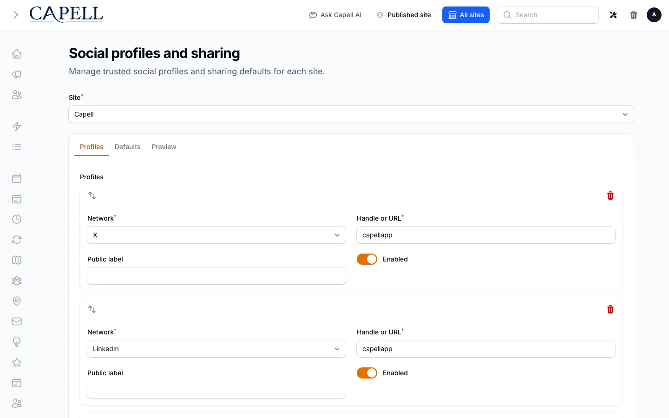This screenshot has width=669, height=418.
Task: Switch to the Preview tab
Action: point(164,147)
